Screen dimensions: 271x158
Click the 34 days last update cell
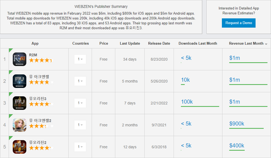coord(130,59)
